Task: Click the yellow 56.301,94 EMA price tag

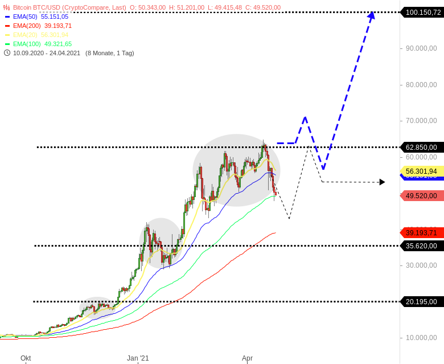Action: pos(421,171)
